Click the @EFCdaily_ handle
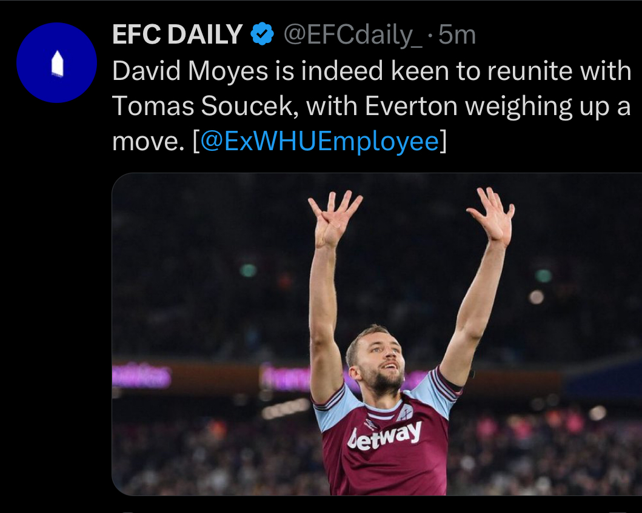The width and height of the screenshot is (642, 513). (x=352, y=35)
